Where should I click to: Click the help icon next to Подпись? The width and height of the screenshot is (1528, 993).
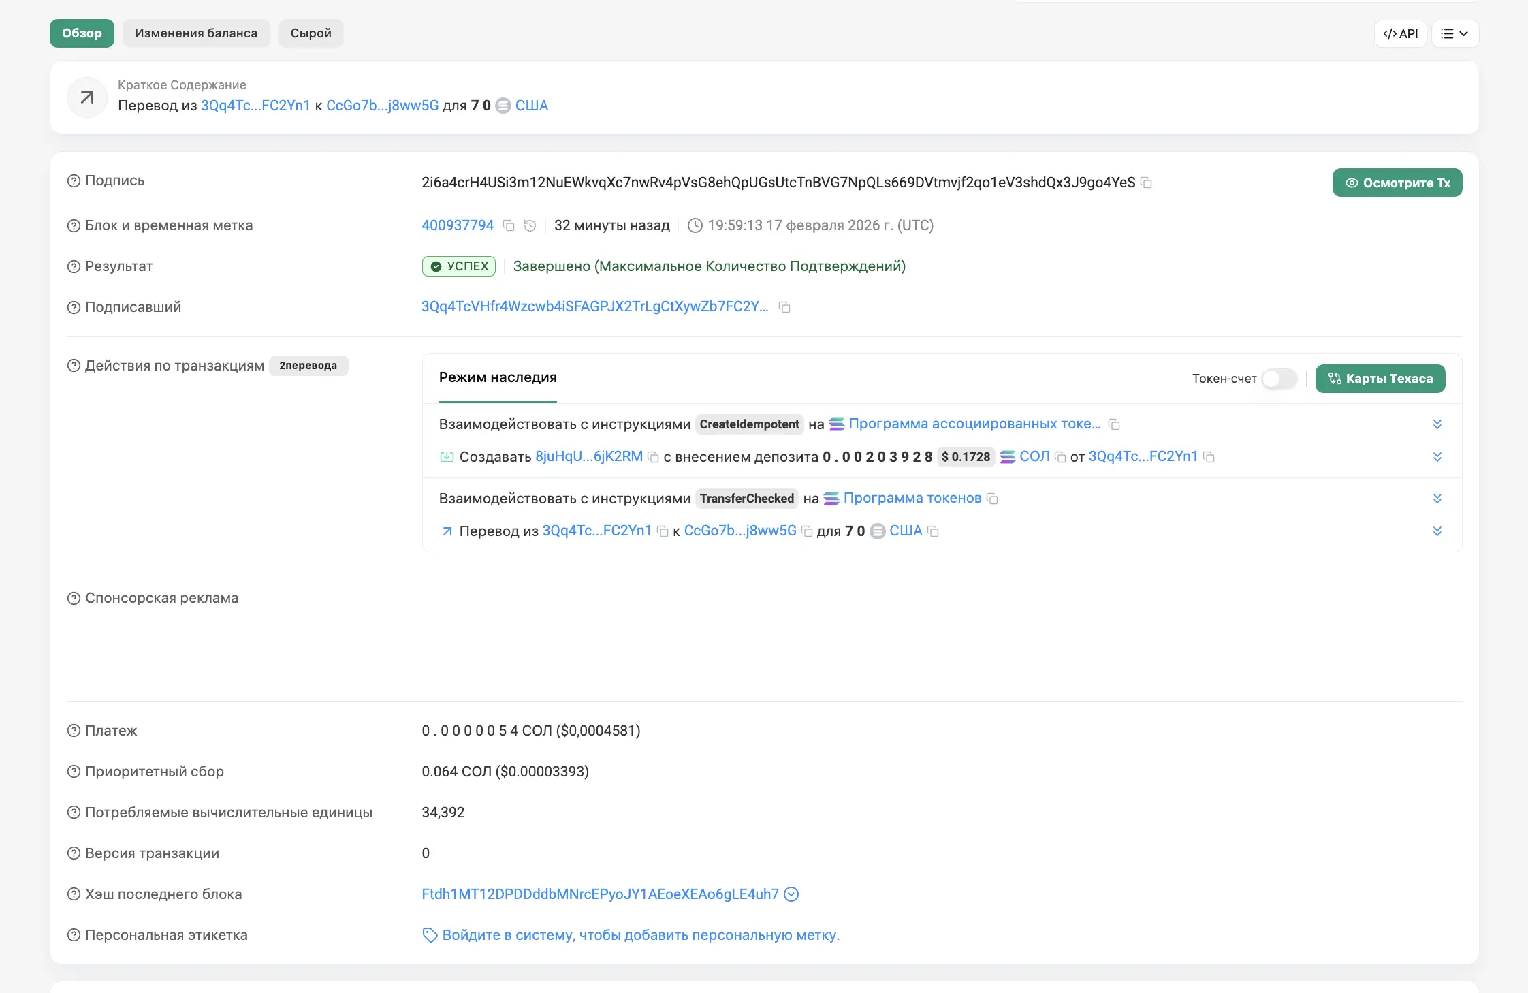tap(74, 181)
